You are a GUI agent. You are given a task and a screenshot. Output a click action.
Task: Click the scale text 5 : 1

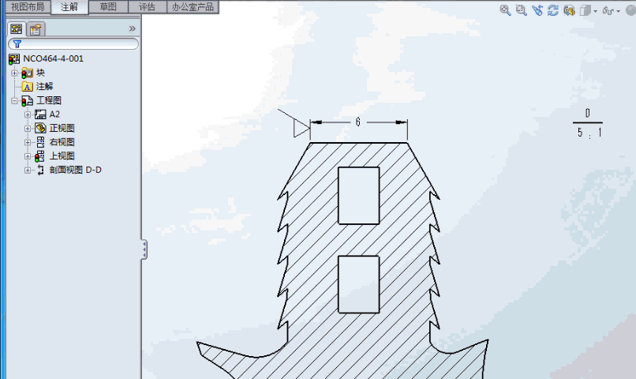coord(589,133)
